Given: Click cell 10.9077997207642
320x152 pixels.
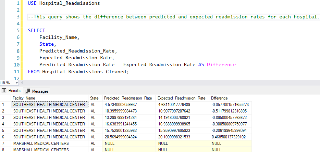Looking at the screenshot, I should [183, 111].
